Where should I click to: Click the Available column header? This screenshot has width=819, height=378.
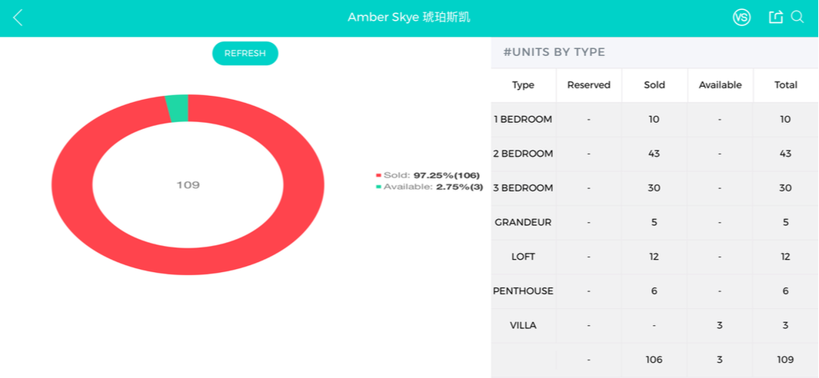(x=721, y=85)
